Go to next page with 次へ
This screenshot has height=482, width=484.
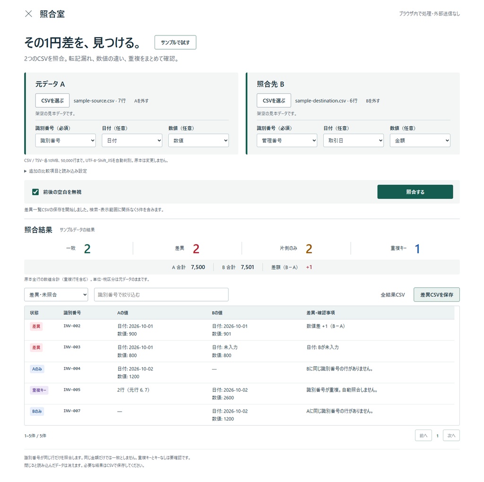point(451,436)
